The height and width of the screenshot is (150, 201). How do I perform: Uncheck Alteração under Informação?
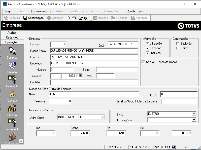pyautogui.click(x=147, y=44)
